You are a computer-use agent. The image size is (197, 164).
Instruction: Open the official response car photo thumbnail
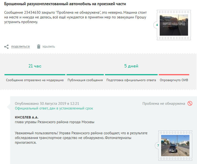click(175, 145)
